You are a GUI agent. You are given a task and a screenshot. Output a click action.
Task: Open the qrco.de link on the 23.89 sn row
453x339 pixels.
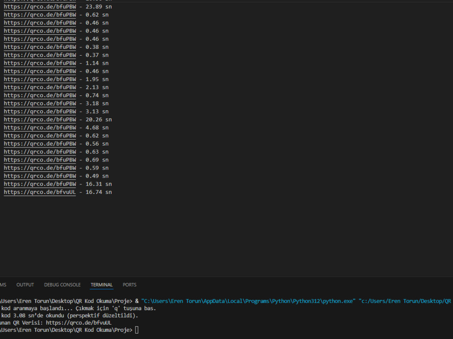coord(40,7)
